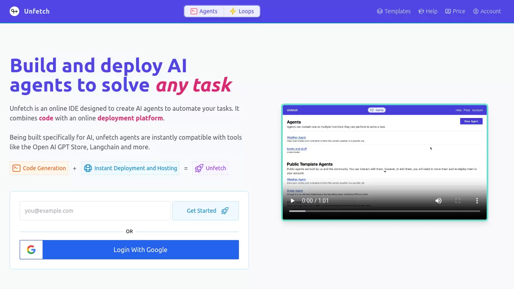Switch to the Loops tab
The image size is (514, 289).
(242, 11)
